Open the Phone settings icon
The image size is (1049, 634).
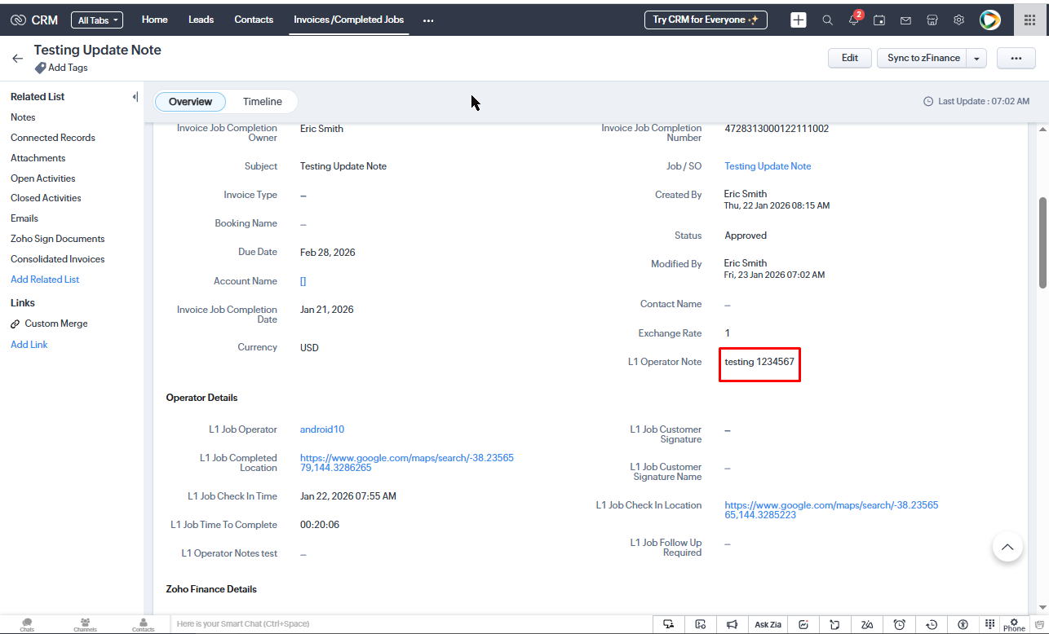point(1014,625)
